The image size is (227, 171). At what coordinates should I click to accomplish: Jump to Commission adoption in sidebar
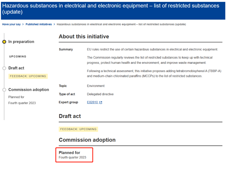click(x=29, y=89)
